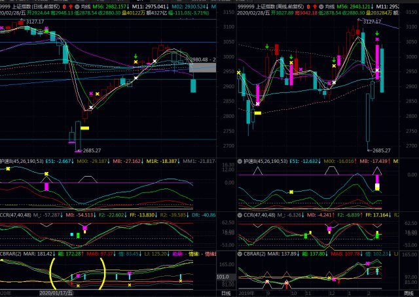Click the gray 2980.48 price range box
The width and height of the screenshot is (419, 297).
pos(202,67)
